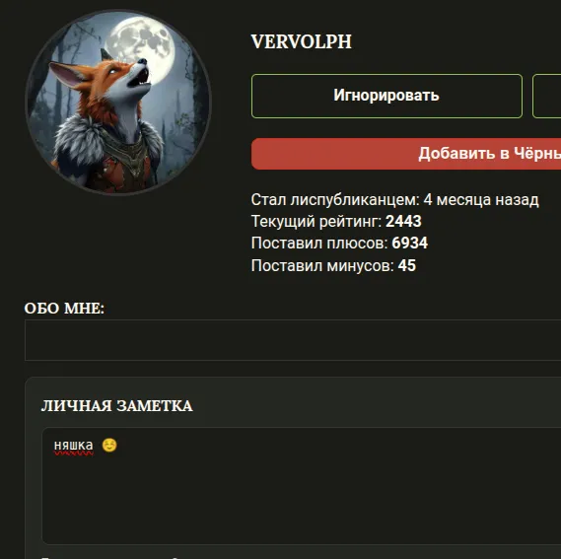Click the current rating value 2443

(x=403, y=221)
